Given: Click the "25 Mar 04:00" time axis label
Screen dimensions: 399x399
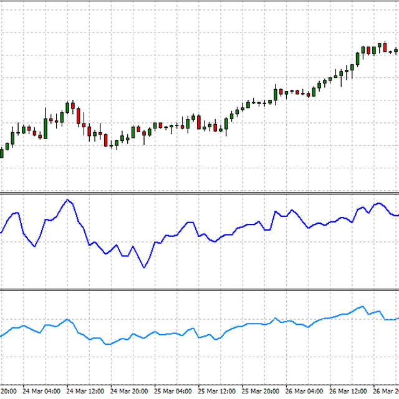Looking at the screenshot, I should (173, 392).
